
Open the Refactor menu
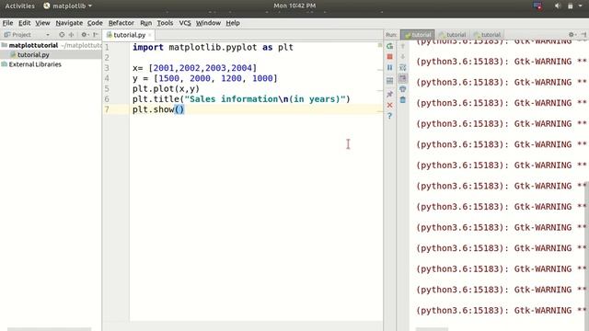121,23
